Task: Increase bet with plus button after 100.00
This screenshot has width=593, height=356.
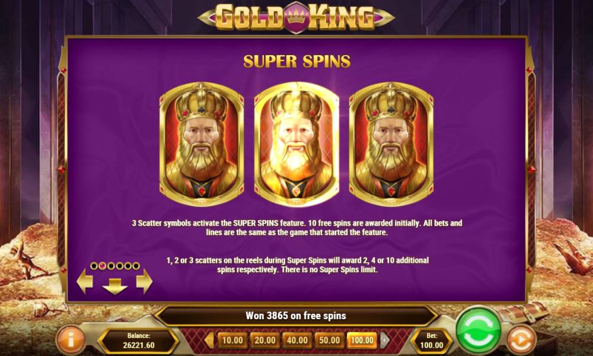Action: pyautogui.click(x=384, y=340)
